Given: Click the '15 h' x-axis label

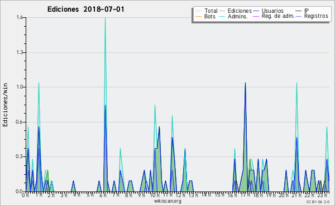Looking at the screenshot, I should 219,195.
